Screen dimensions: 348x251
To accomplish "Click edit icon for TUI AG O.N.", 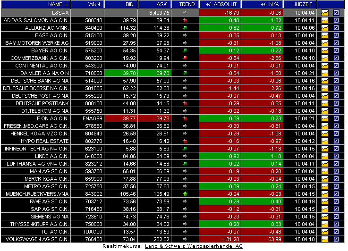I will coord(336,232).
